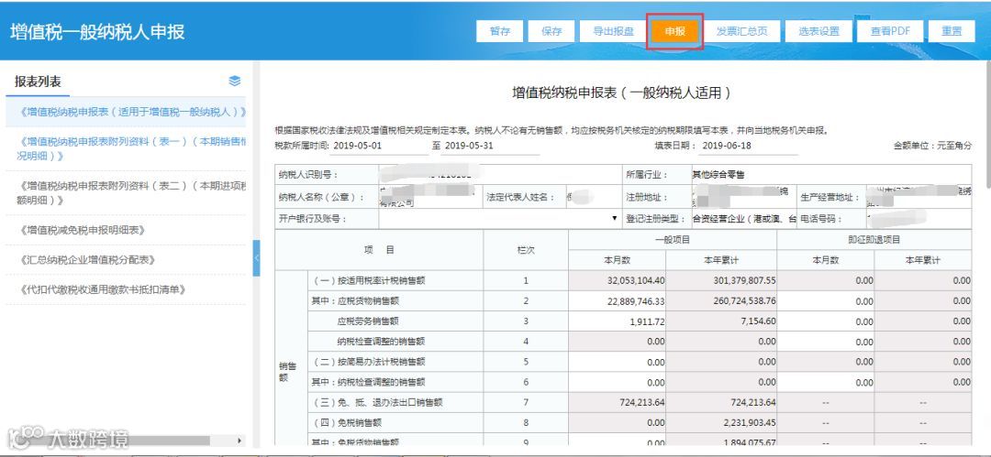This screenshot has height=457, width=991.
Task: Click 本月数 cell 724,213.64 in row 7
Action: pos(618,402)
